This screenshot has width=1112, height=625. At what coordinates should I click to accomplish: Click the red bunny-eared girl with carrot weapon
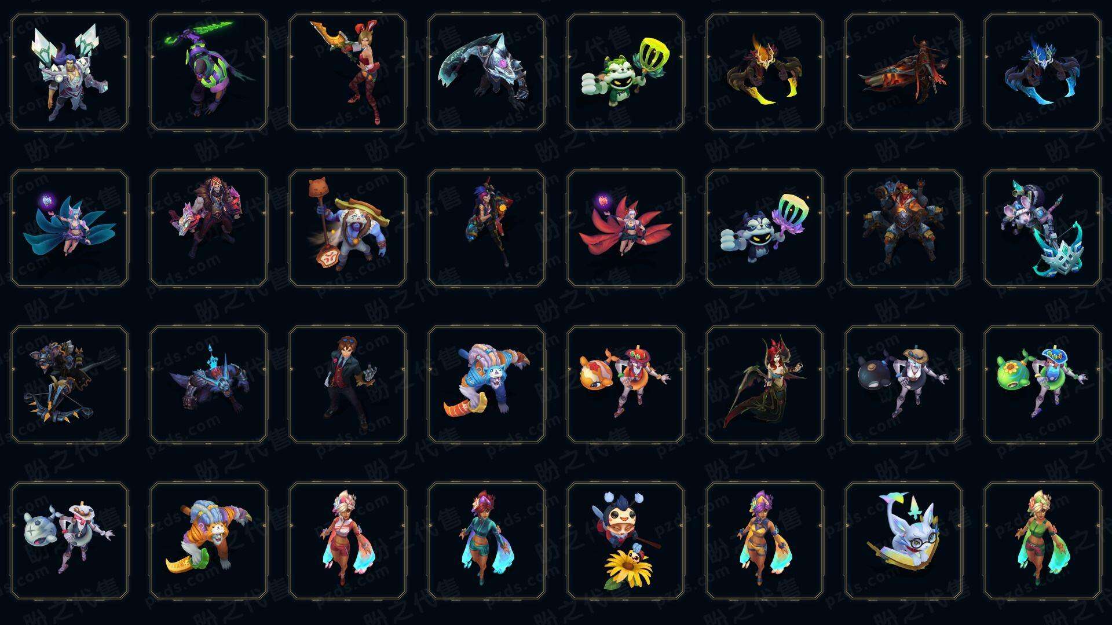[348, 72]
